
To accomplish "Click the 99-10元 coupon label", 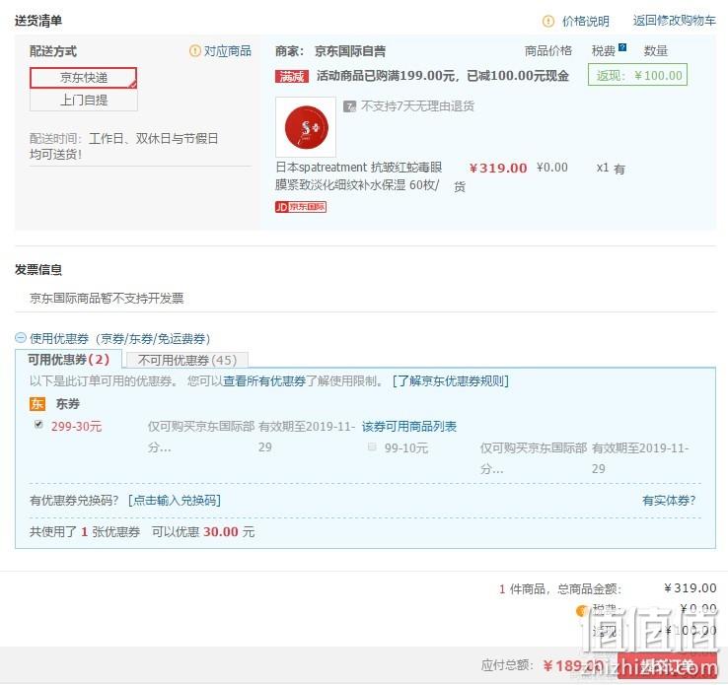I will coord(406,448).
